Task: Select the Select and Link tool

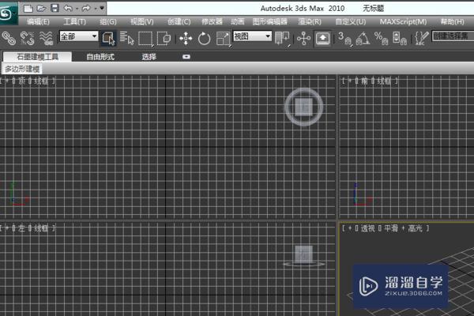Action: pyautogui.click(x=9, y=39)
